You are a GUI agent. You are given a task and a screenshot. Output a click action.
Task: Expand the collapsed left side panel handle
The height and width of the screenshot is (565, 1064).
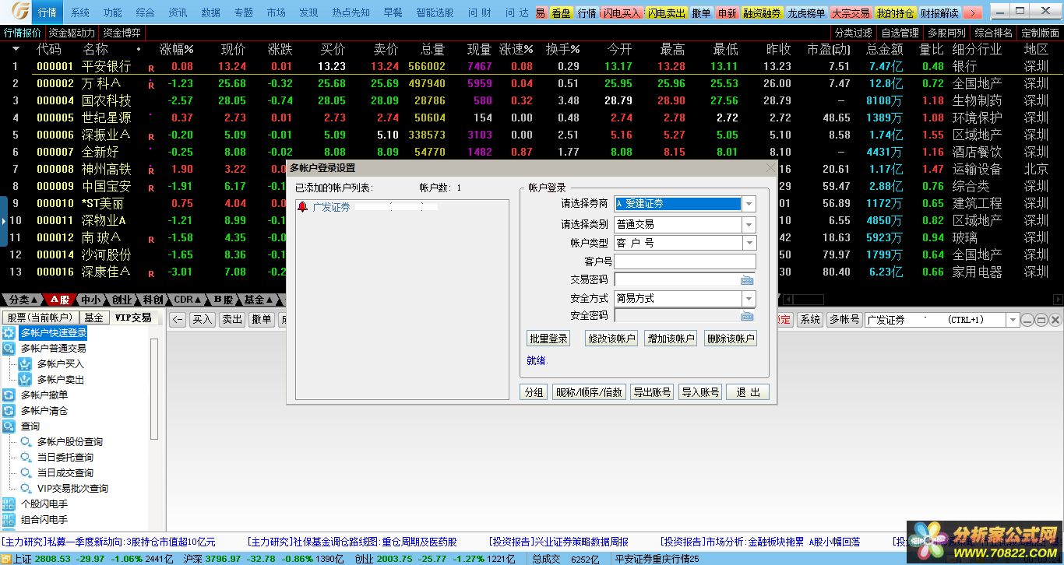pos(4,221)
